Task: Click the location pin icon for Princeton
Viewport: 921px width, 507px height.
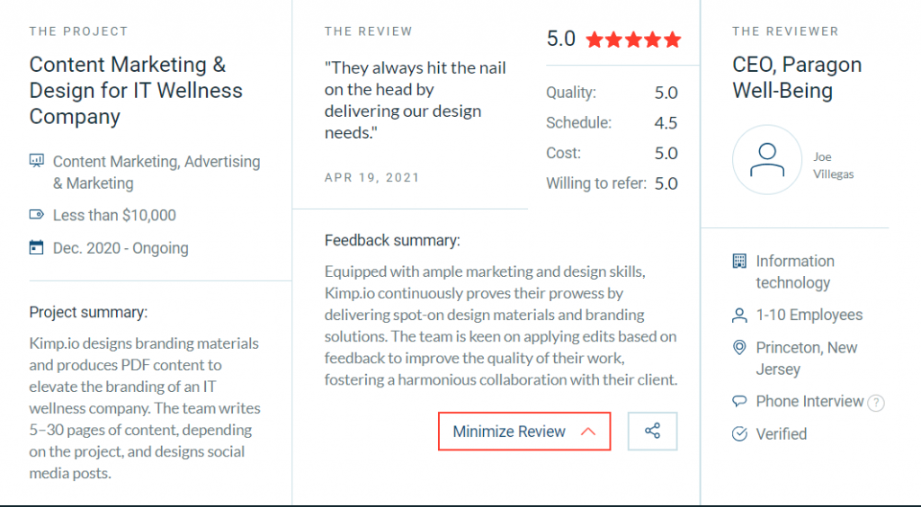Action: coord(739,348)
